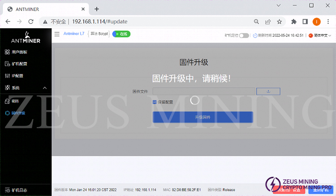This screenshot has width=336, height=196.
Task: Uncheck the 保留配置 keep settings checkbox
Action: tap(155, 102)
